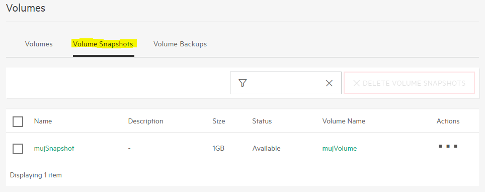Click the X icon on the delete button

click(x=356, y=83)
